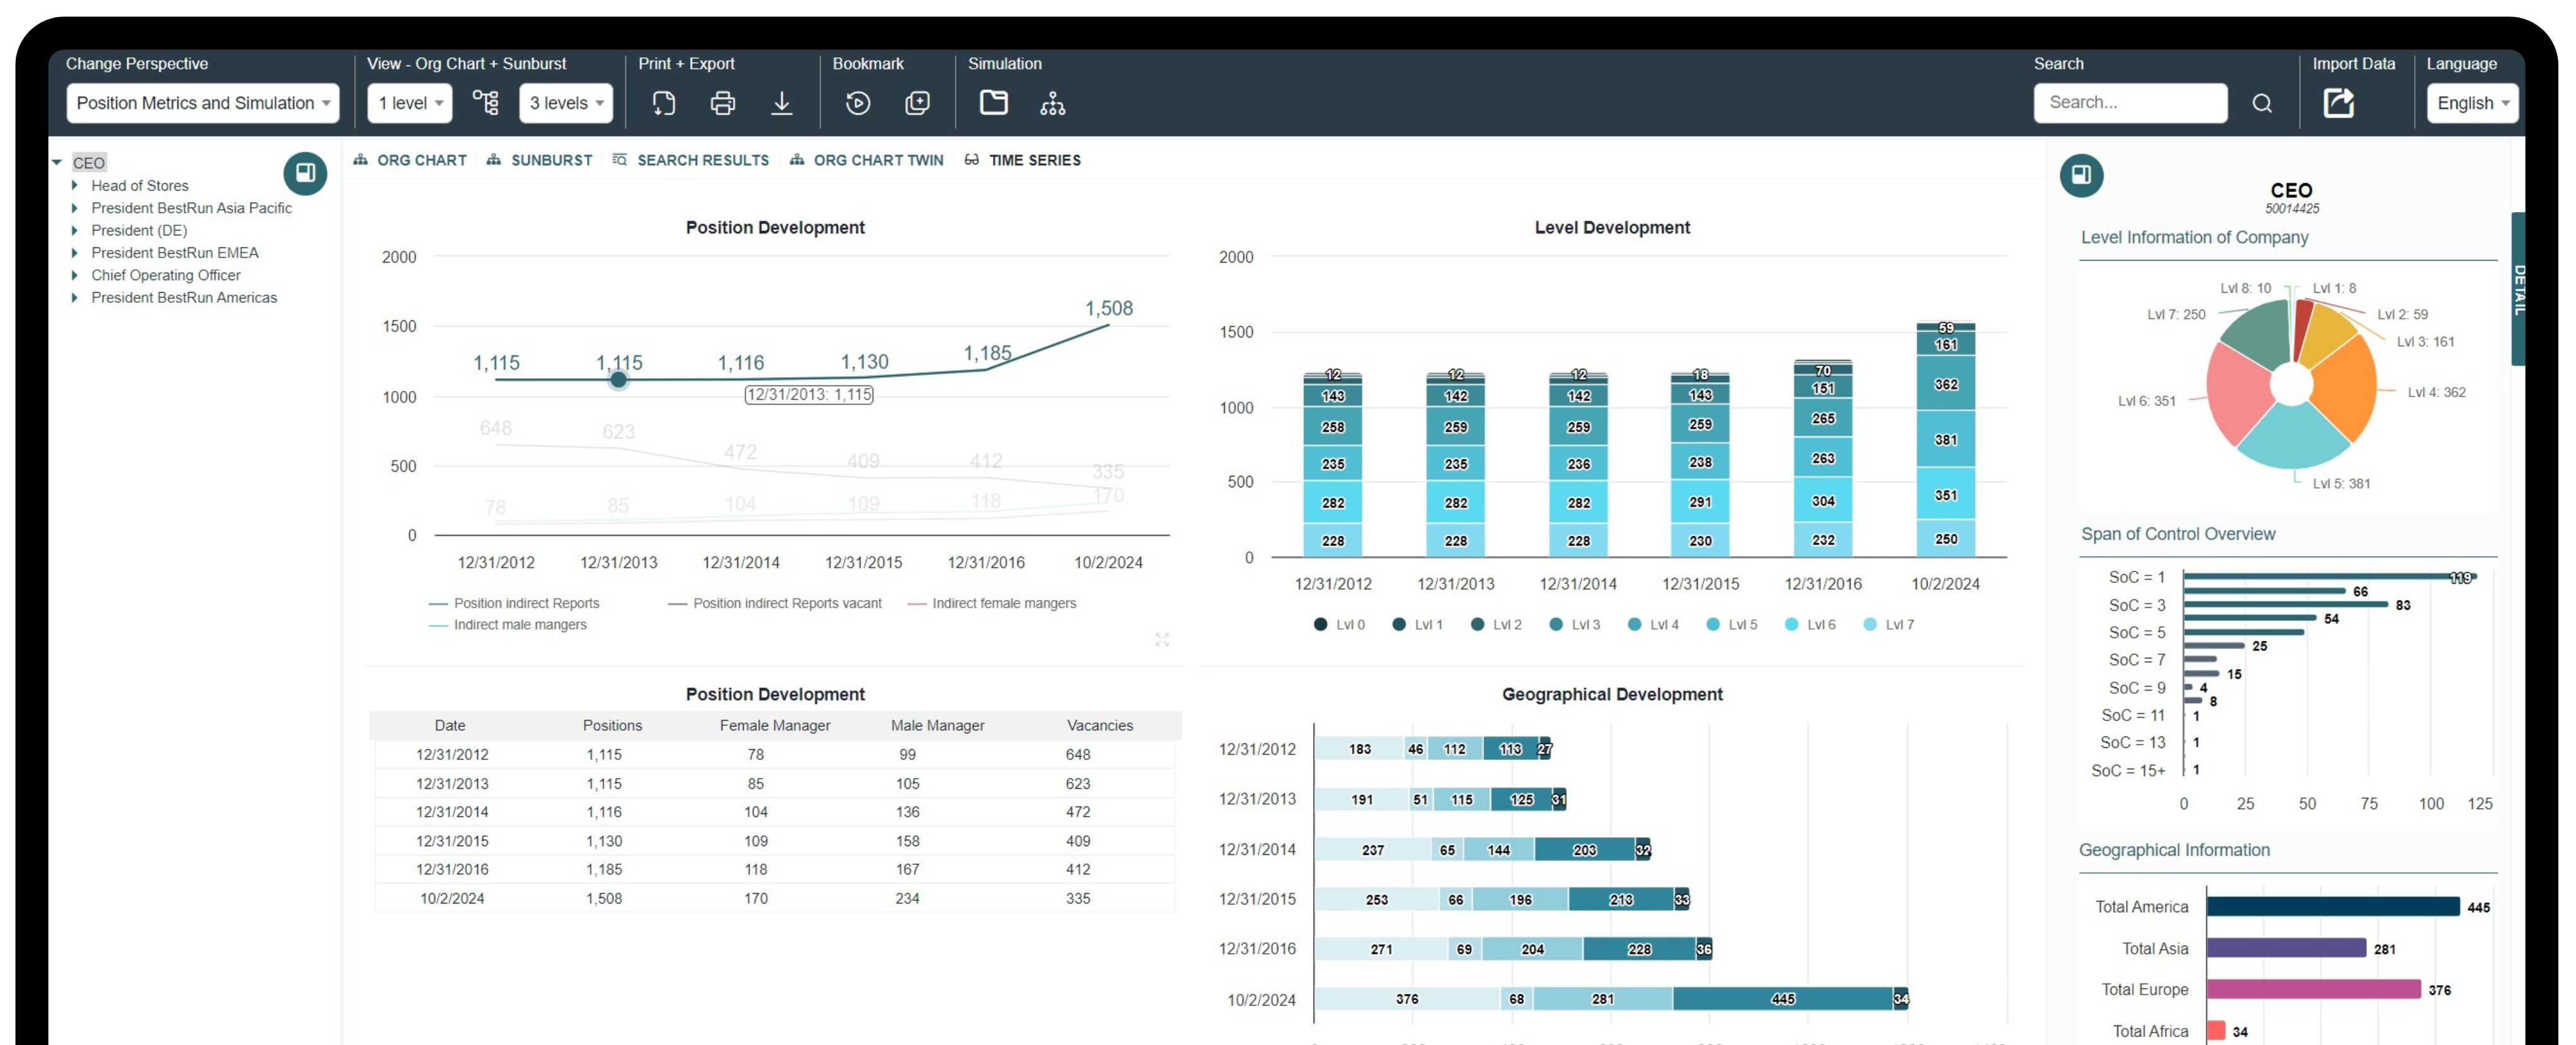Toggle Lvl 1 legend in Level Development
Image resolution: width=2576 pixels, height=1045 pixels.
tap(1417, 624)
